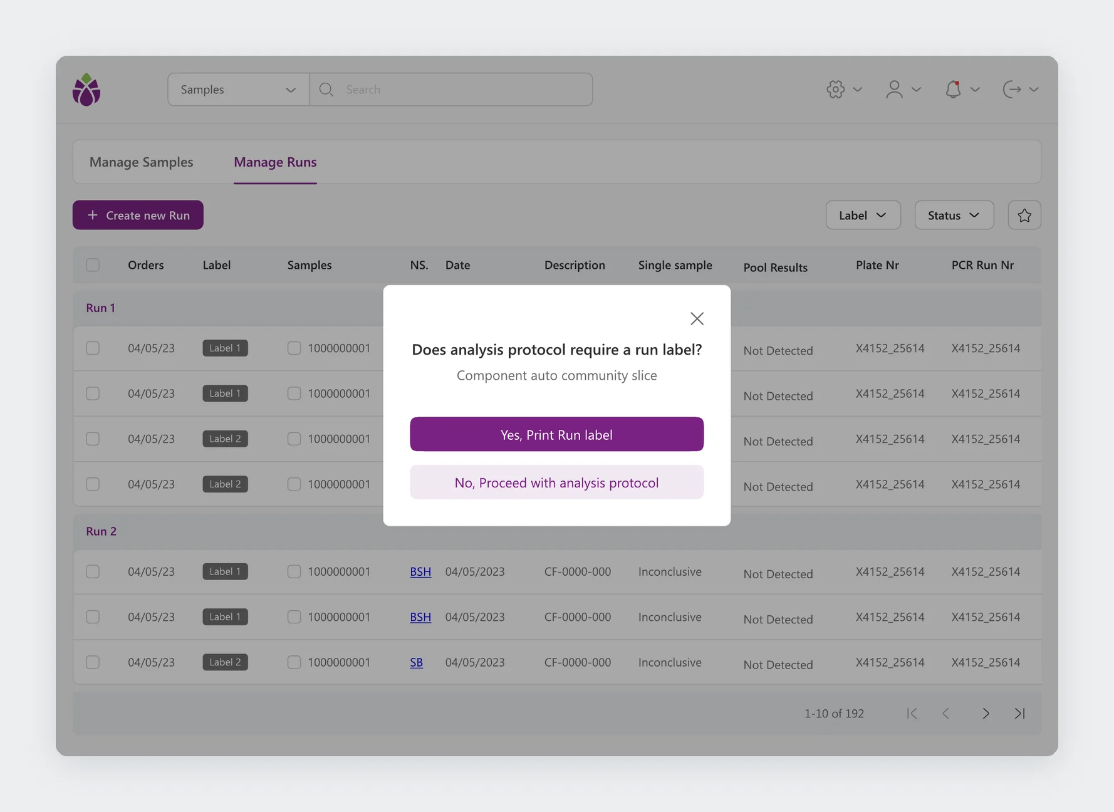Expand the chevron next to notifications bell
Image resolution: width=1114 pixels, height=812 pixels.
coord(975,89)
